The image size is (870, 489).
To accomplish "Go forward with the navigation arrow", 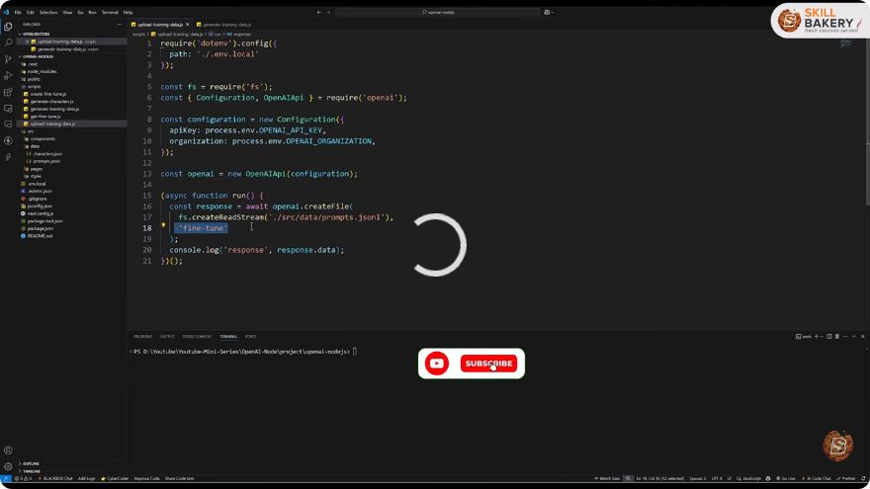I will tap(328, 12).
